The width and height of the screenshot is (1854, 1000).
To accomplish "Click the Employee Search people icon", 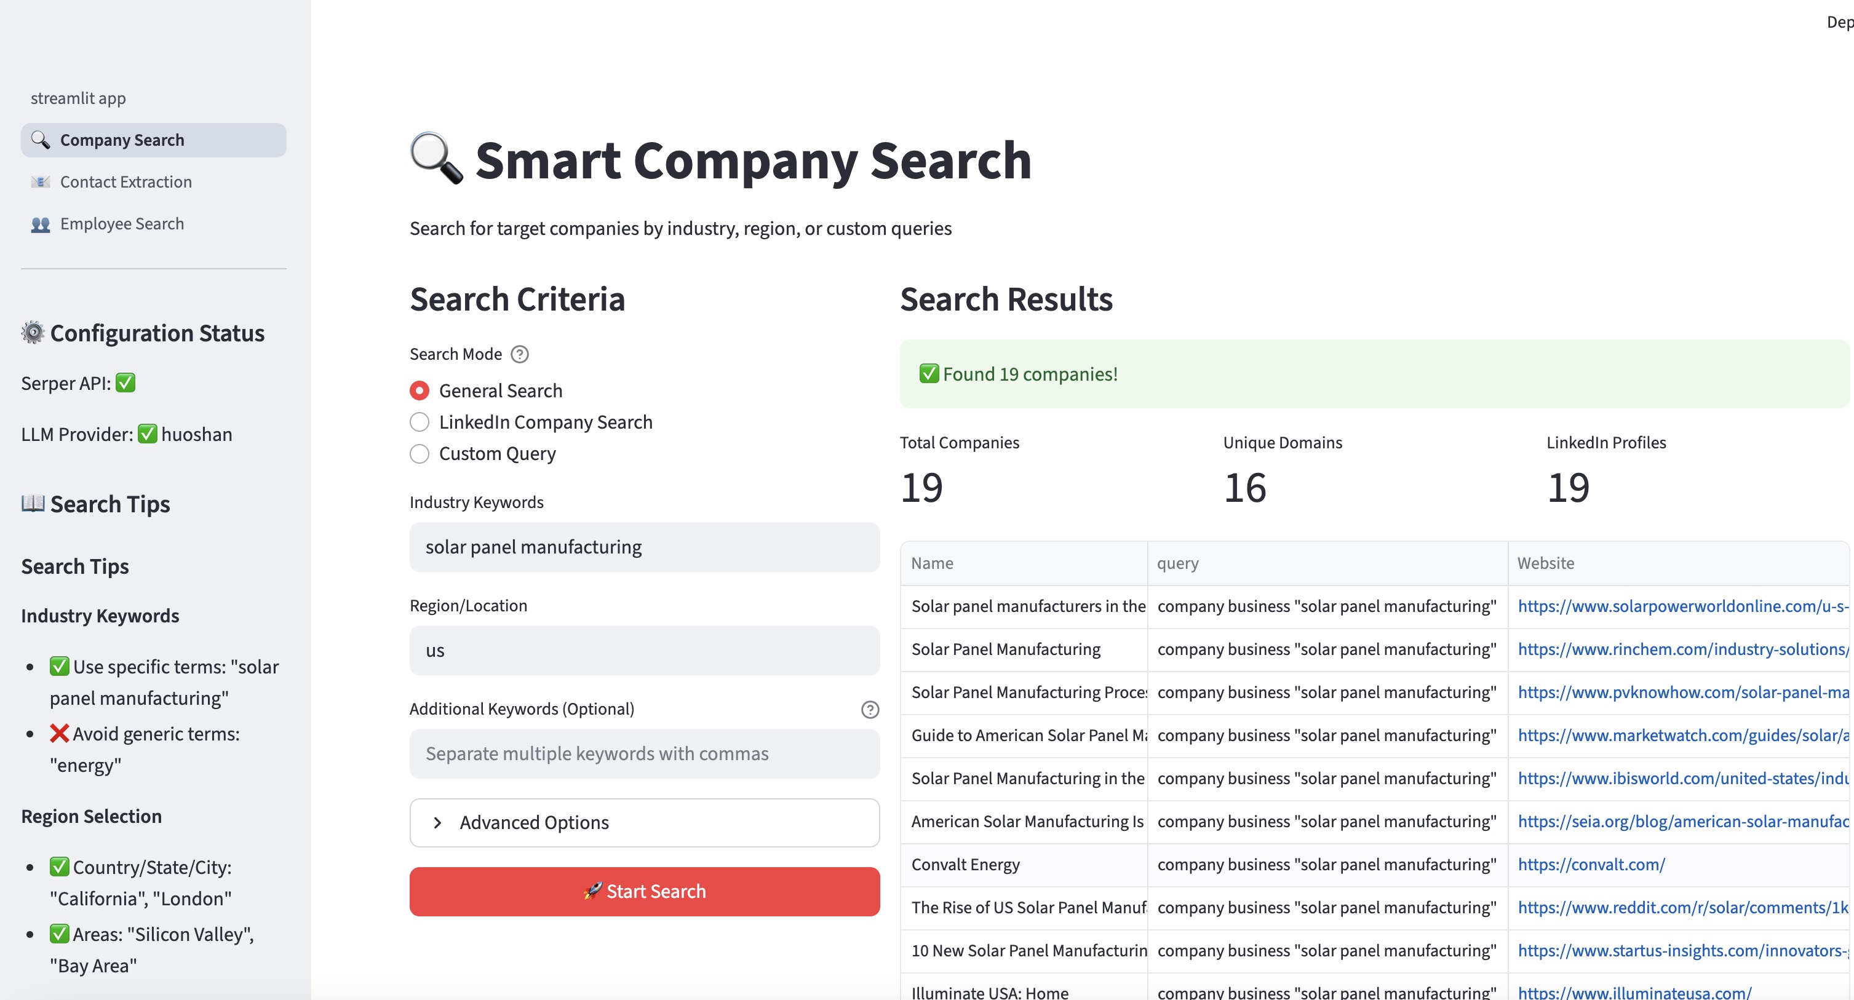I will [41, 224].
